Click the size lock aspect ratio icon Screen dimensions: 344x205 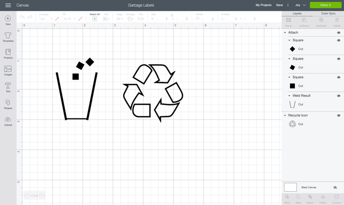[x=172, y=15]
